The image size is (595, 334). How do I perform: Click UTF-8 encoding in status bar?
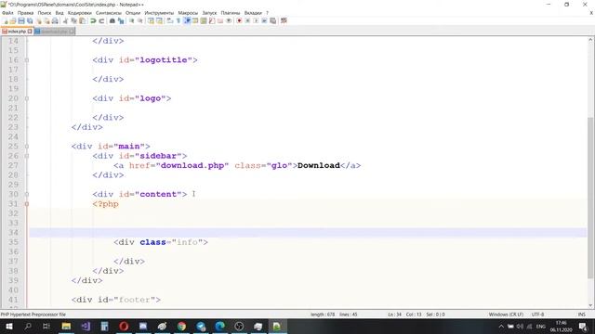[x=537, y=315]
